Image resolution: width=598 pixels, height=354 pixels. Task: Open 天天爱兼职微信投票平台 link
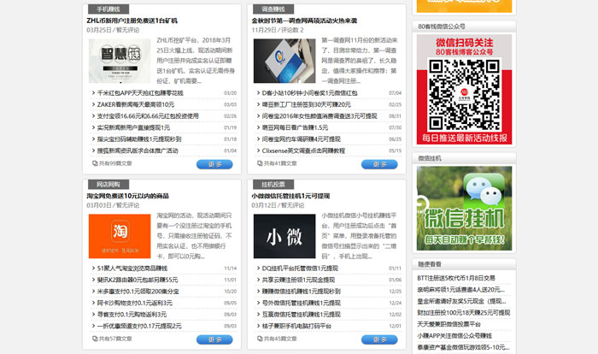448,324
